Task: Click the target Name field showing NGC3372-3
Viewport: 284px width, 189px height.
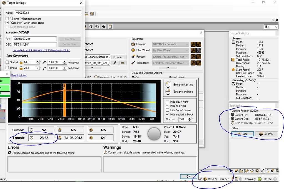Action: 47,13
